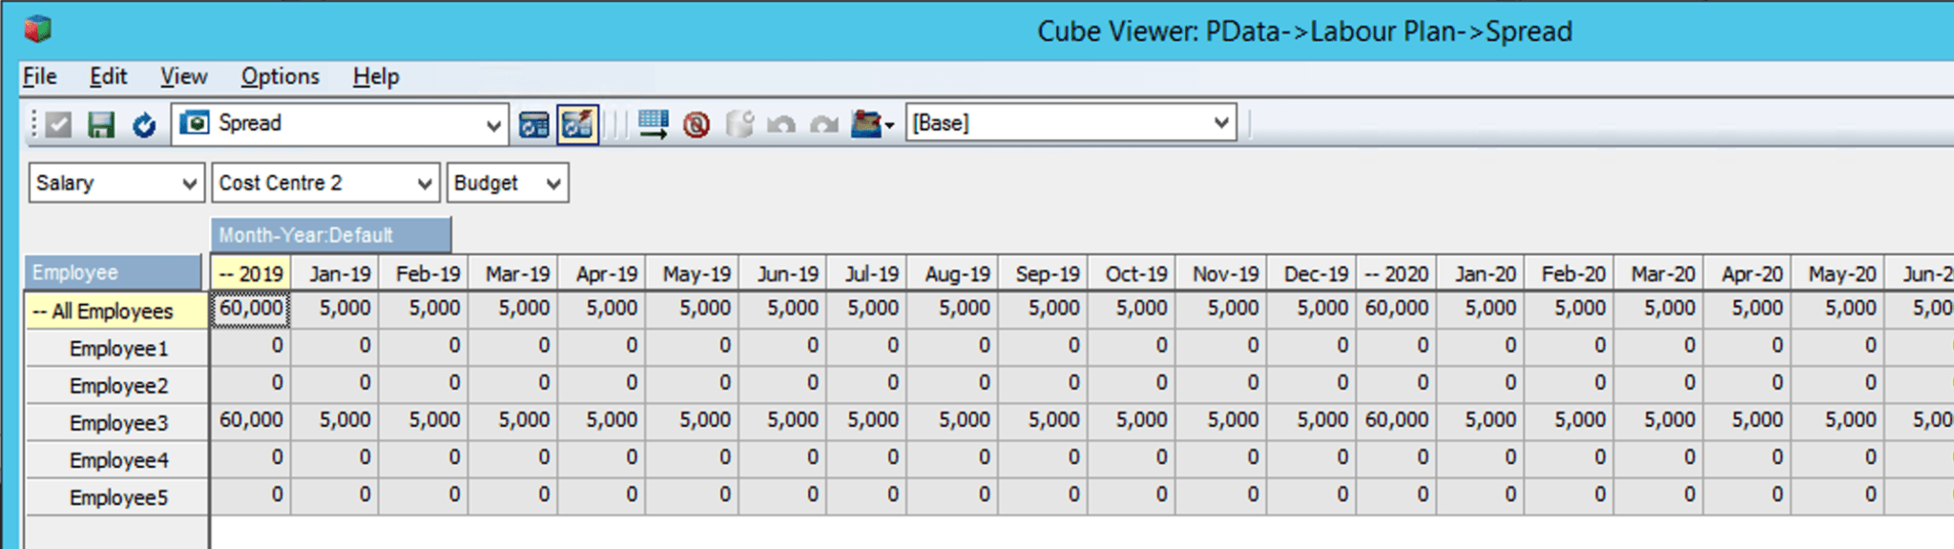Click the blue Recalculate refresh icon
Viewport: 1954px width, 549px height.
(x=144, y=125)
